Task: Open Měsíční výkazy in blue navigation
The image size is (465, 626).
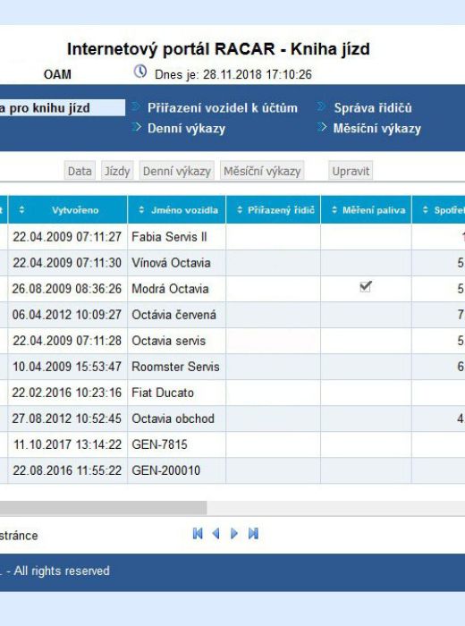Action: coord(376,129)
